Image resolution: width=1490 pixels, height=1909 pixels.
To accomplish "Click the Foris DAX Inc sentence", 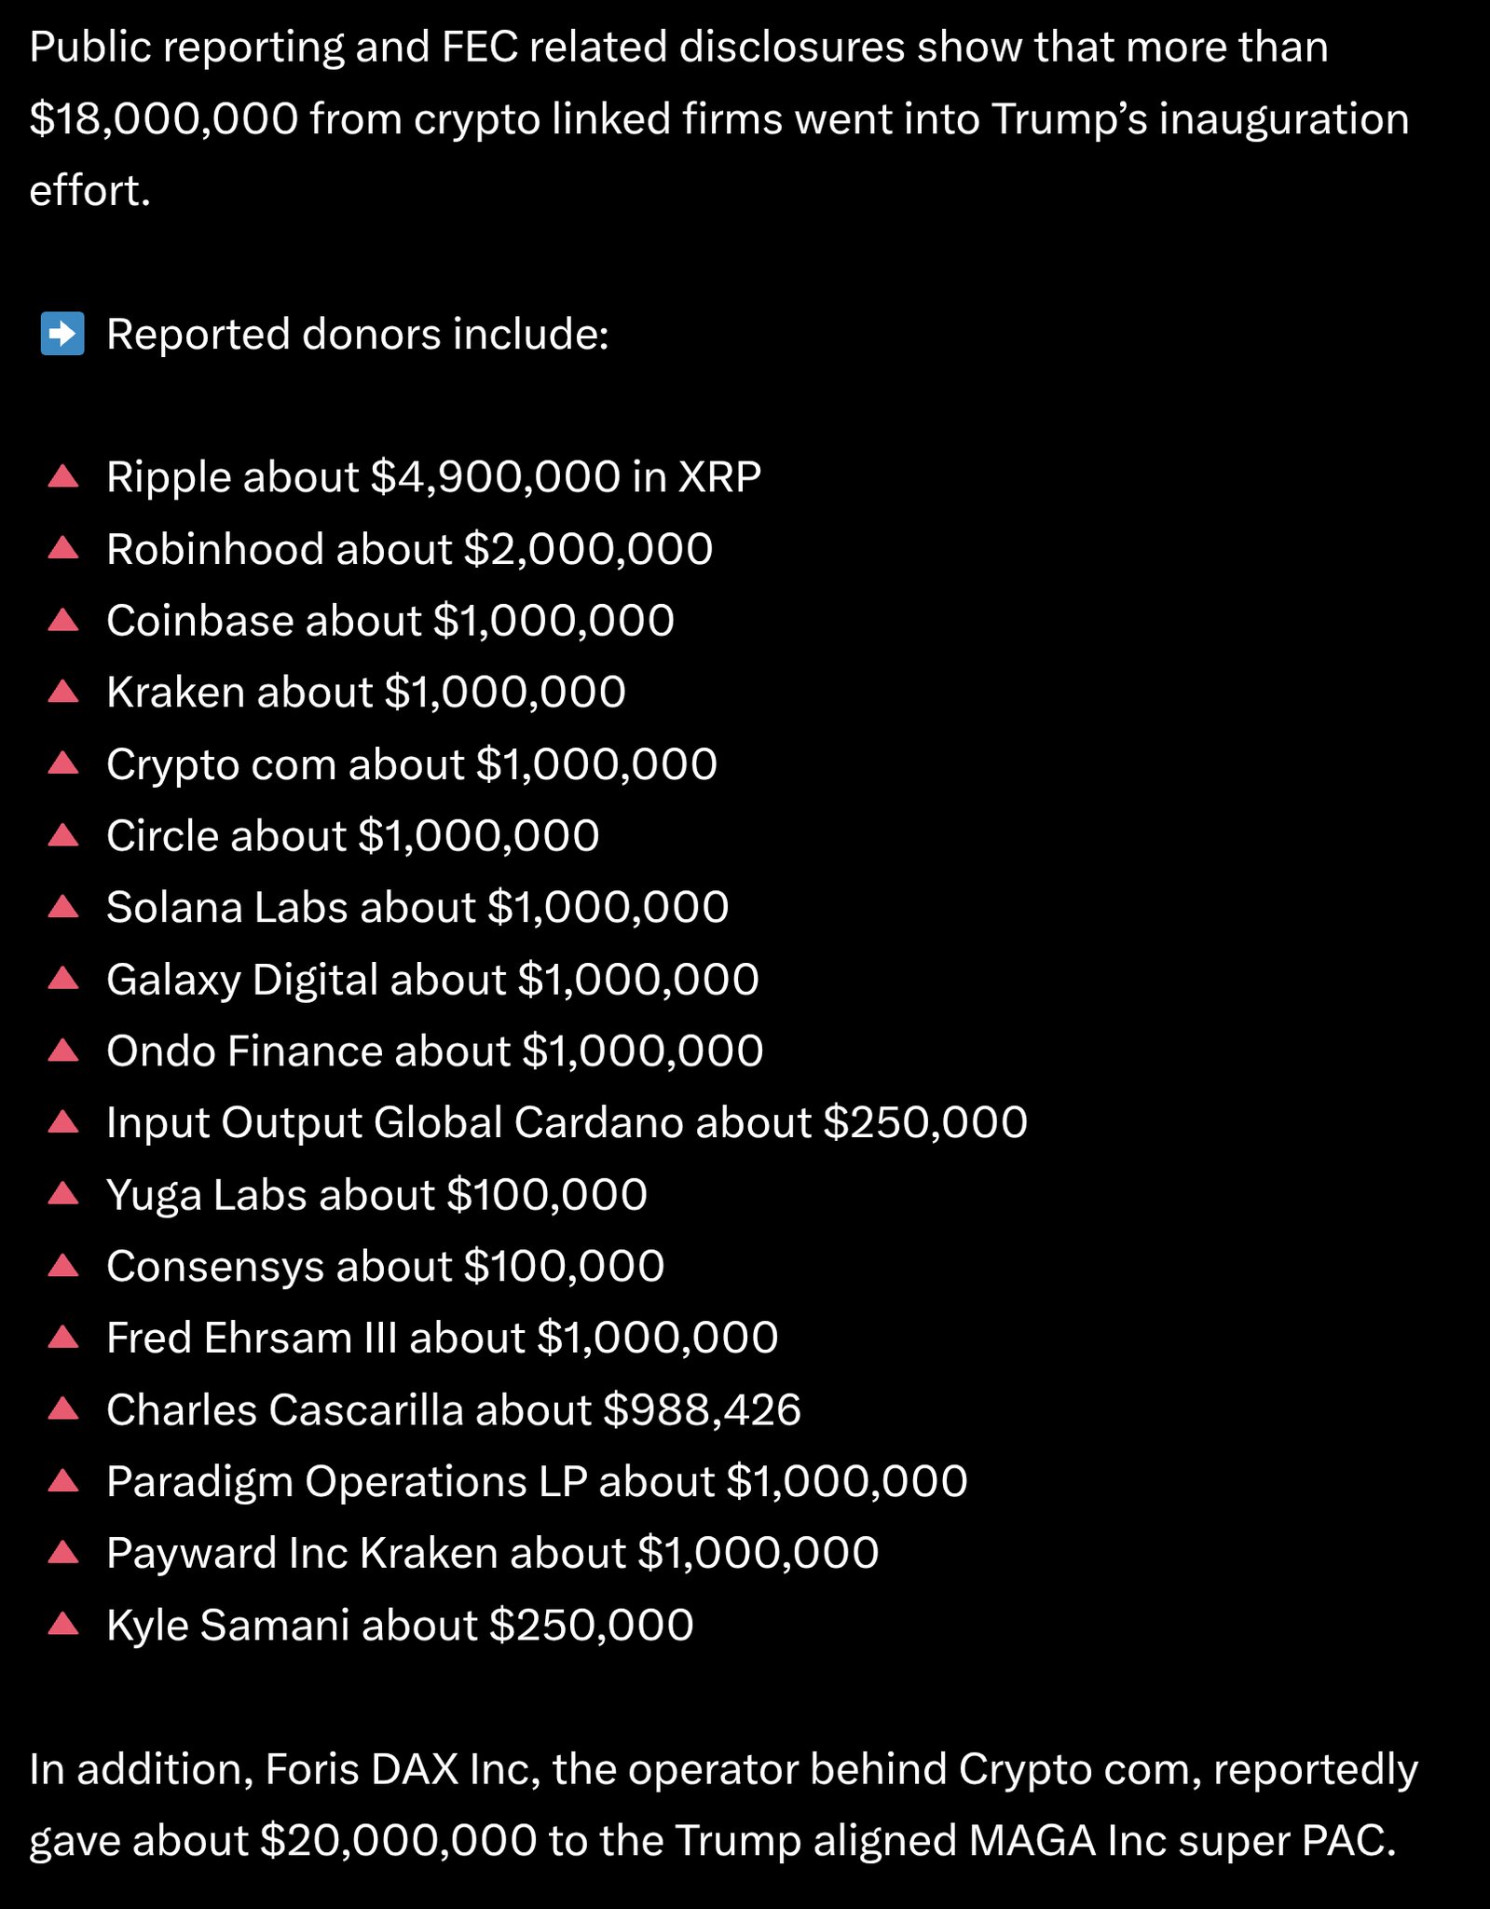I will pos(722,1805).
